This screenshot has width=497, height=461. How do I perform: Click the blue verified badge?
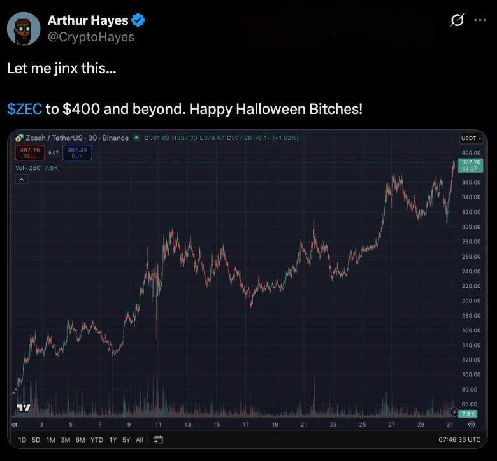coord(138,20)
